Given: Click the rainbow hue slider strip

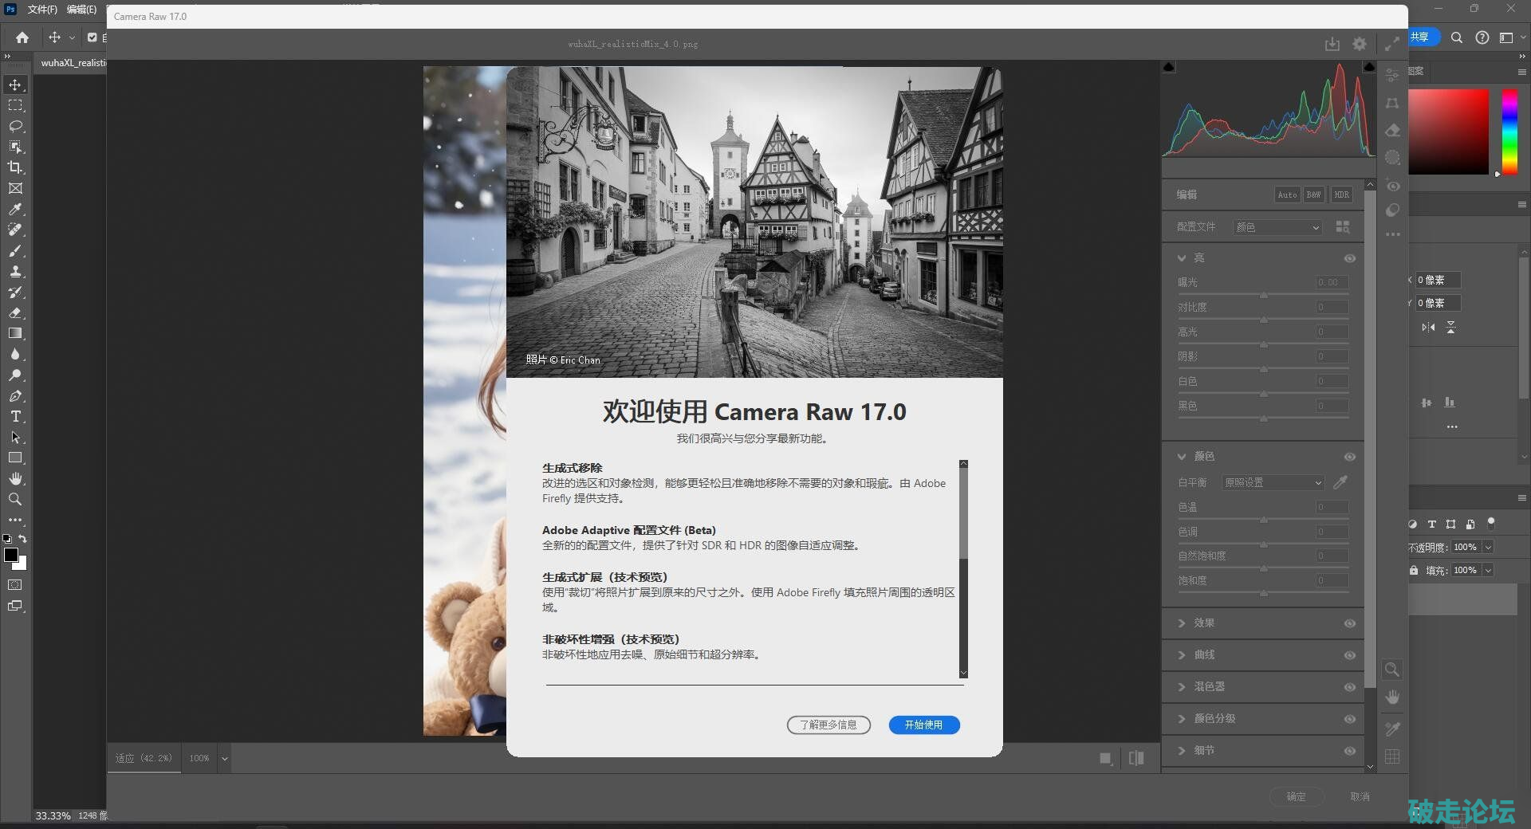Looking at the screenshot, I should pos(1509,131).
